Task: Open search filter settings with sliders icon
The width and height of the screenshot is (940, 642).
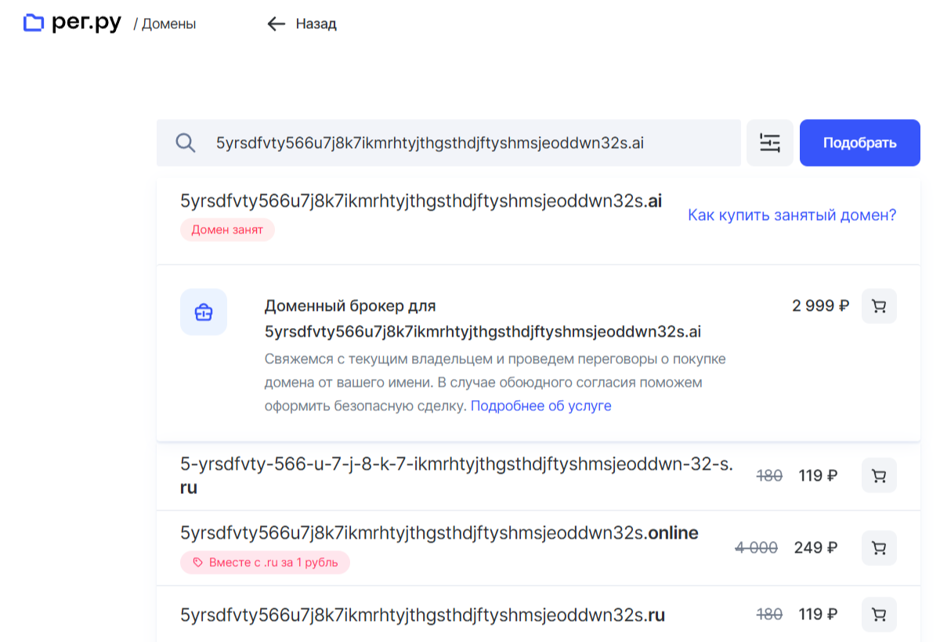Action: (770, 143)
